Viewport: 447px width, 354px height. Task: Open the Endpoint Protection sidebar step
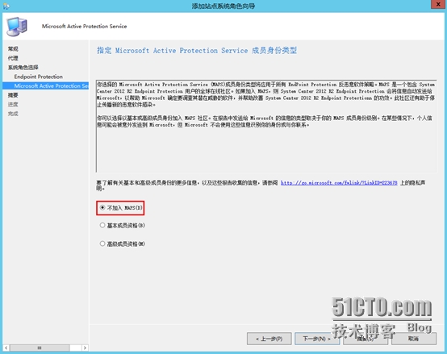coord(39,77)
